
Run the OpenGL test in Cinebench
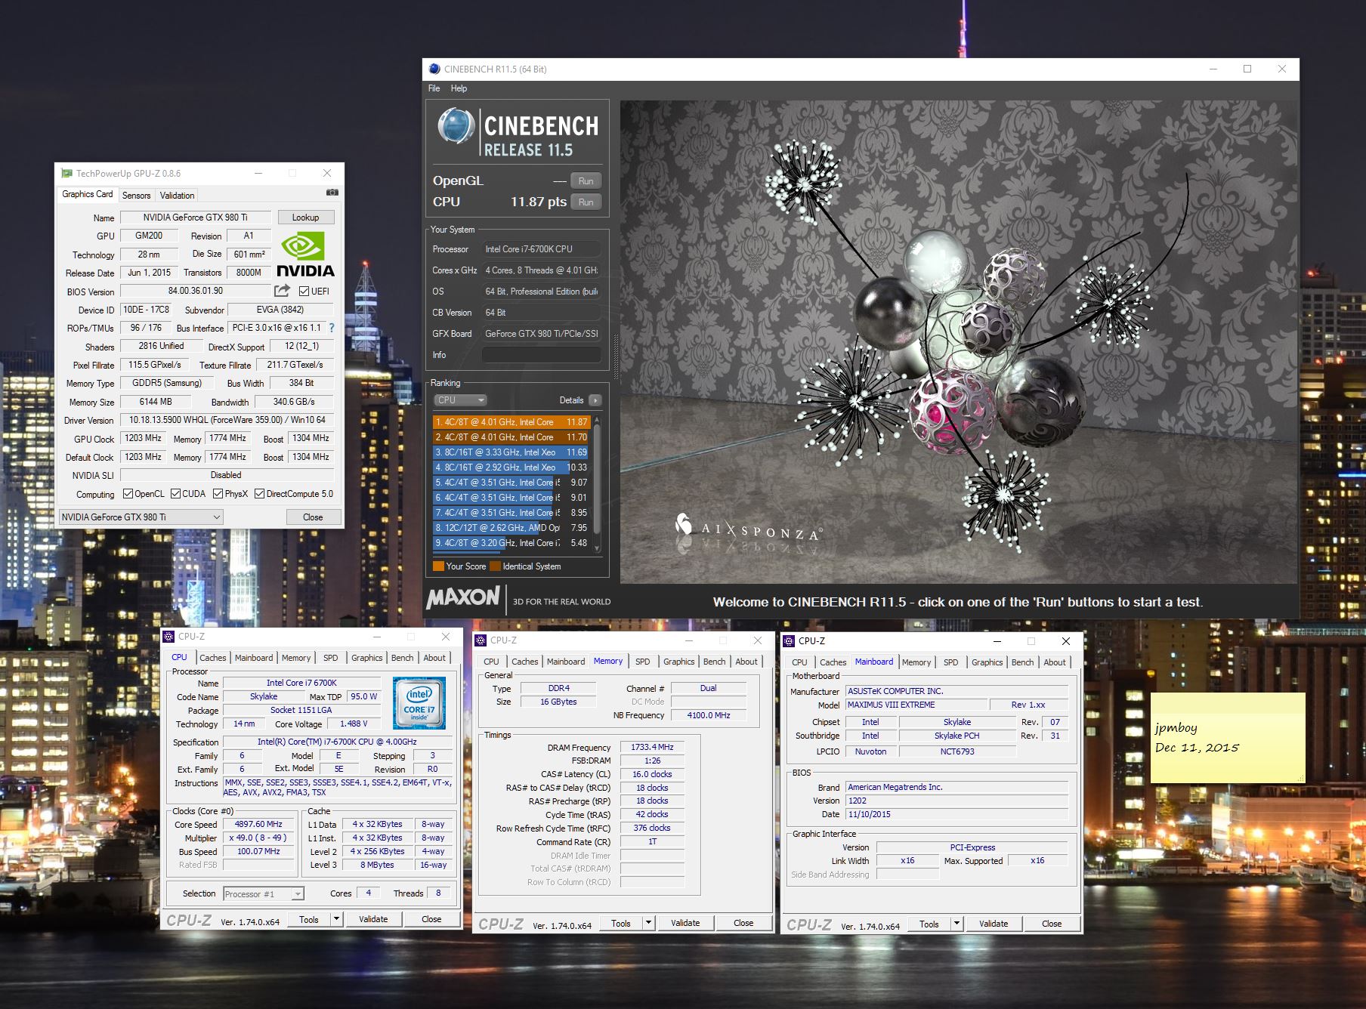tap(586, 181)
